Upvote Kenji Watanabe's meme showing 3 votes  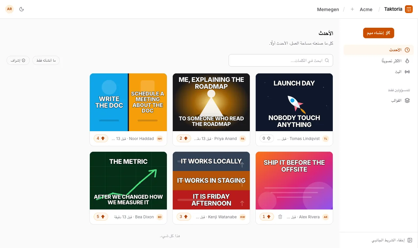tap(184, 217)
